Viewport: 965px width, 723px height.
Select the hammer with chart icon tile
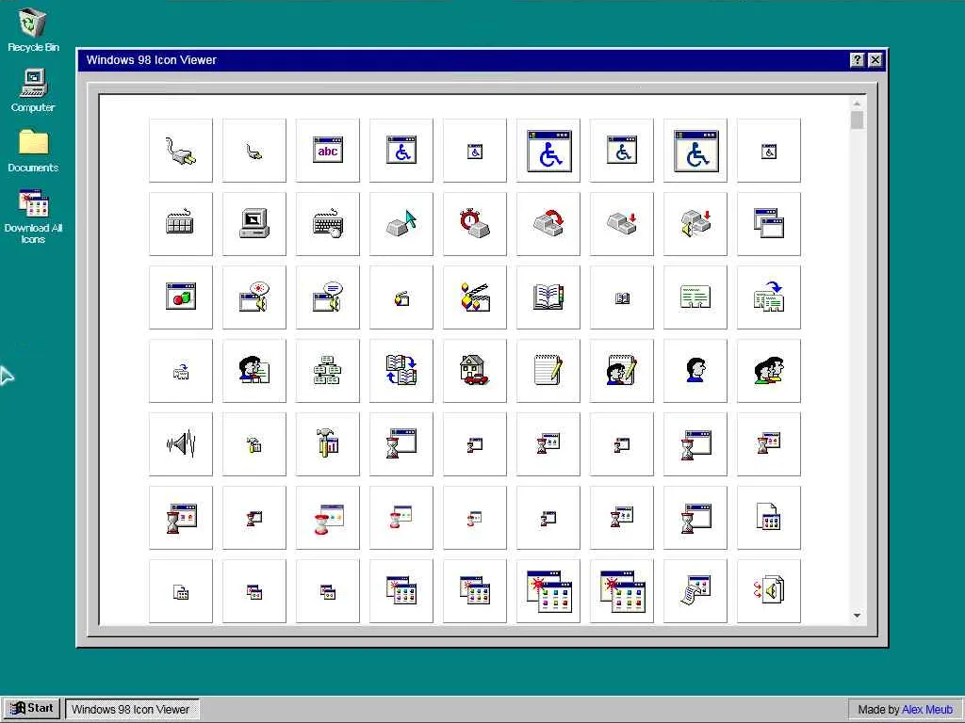click(327, 444)
